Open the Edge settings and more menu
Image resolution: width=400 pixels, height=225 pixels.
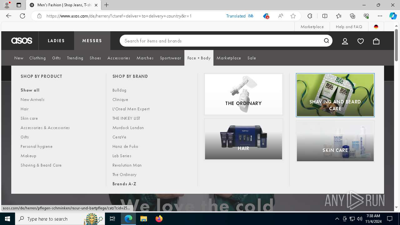coord(380,16)
